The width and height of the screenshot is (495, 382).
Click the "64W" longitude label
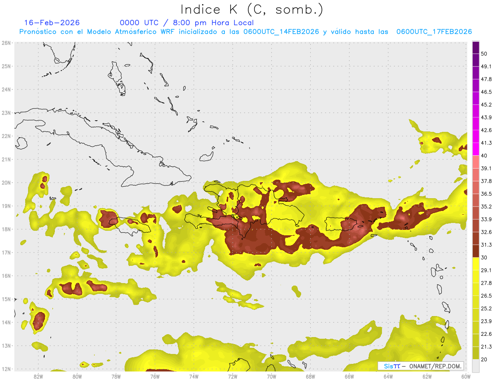pyautogui.click(x=388, y=376)
